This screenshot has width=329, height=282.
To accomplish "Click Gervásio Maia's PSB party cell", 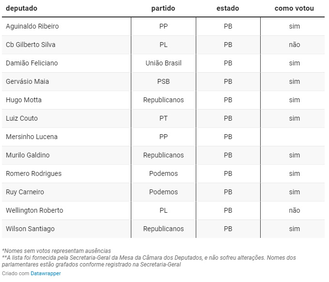I will click(163, 81).
